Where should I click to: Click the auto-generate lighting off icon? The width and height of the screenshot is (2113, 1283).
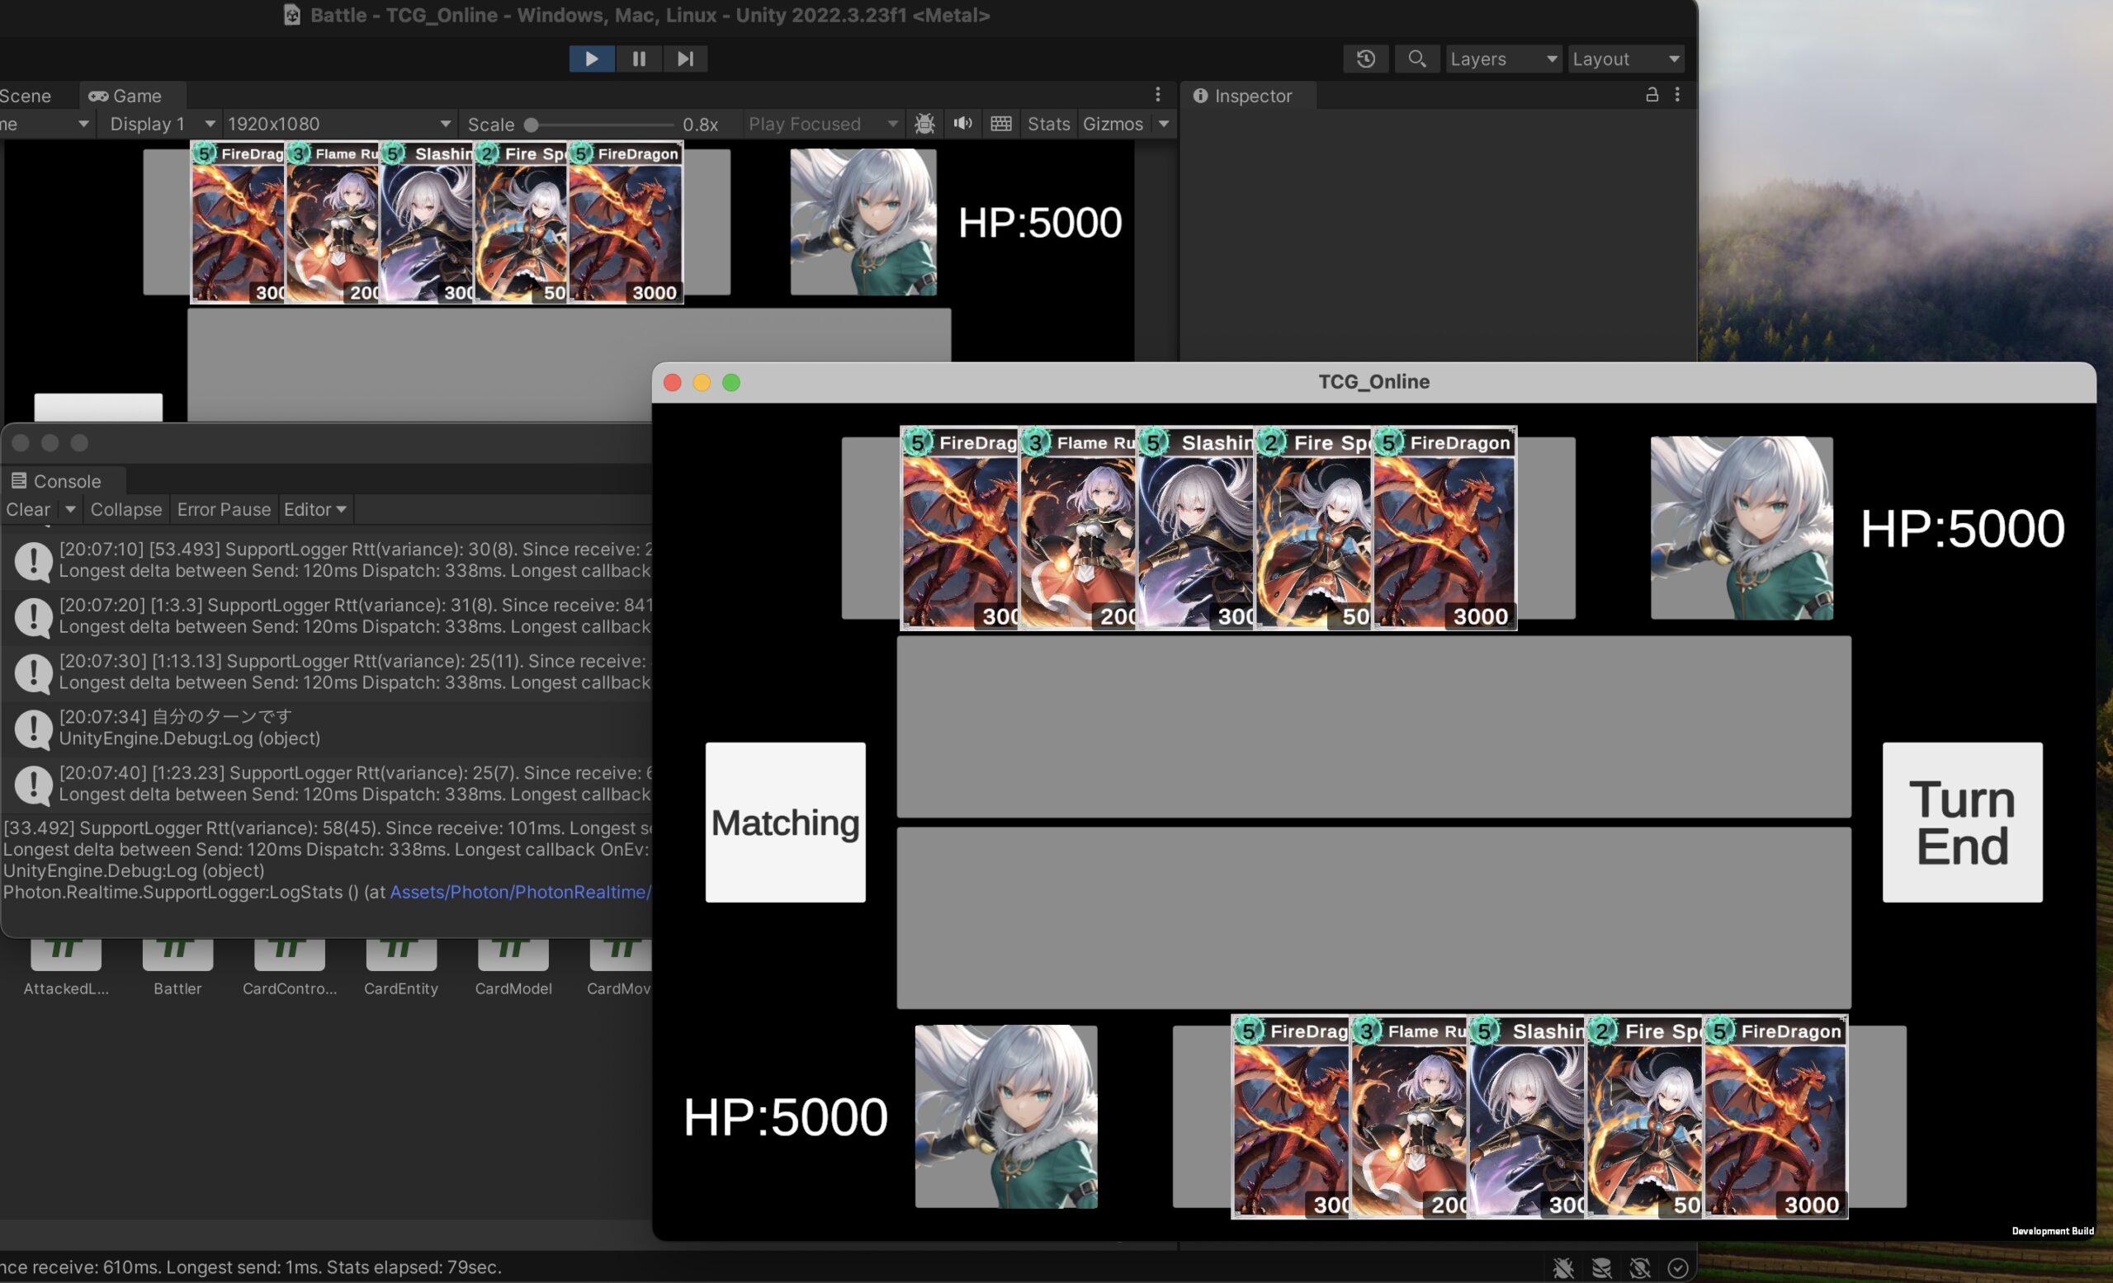(1639, 1266)
